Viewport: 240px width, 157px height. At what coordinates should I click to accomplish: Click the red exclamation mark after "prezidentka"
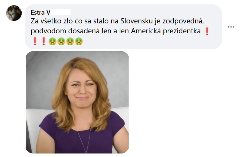[x=207, y=31]
